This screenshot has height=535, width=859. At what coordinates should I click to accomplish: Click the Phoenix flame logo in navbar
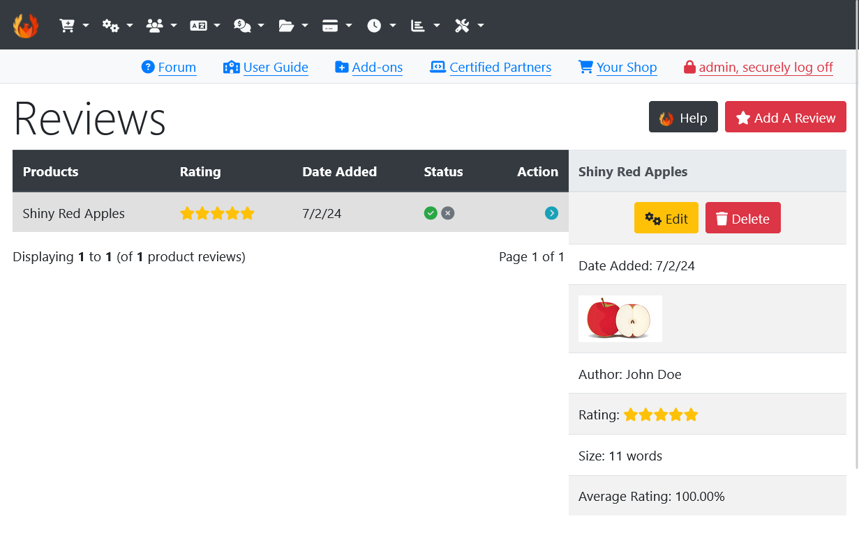[26, 26]
